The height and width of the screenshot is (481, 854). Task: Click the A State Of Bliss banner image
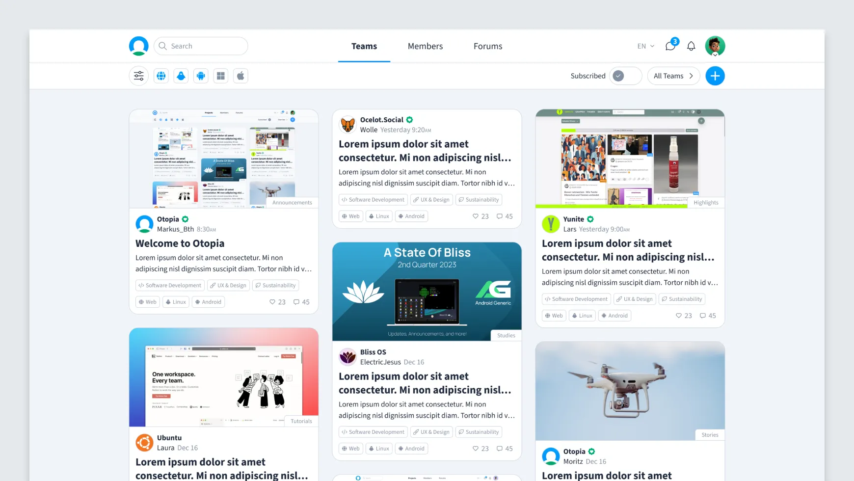(427, 291)
